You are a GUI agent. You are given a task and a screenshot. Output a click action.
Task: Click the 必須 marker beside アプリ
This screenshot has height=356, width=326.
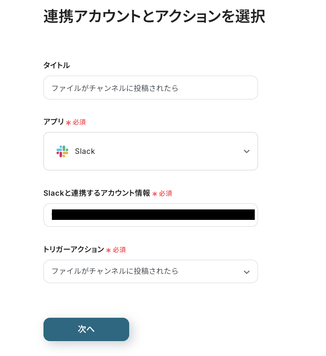coord(79,122)
